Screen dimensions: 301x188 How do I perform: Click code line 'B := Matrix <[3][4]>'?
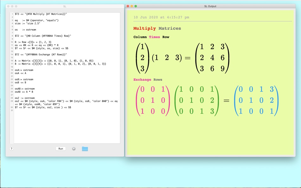point(61,64)
